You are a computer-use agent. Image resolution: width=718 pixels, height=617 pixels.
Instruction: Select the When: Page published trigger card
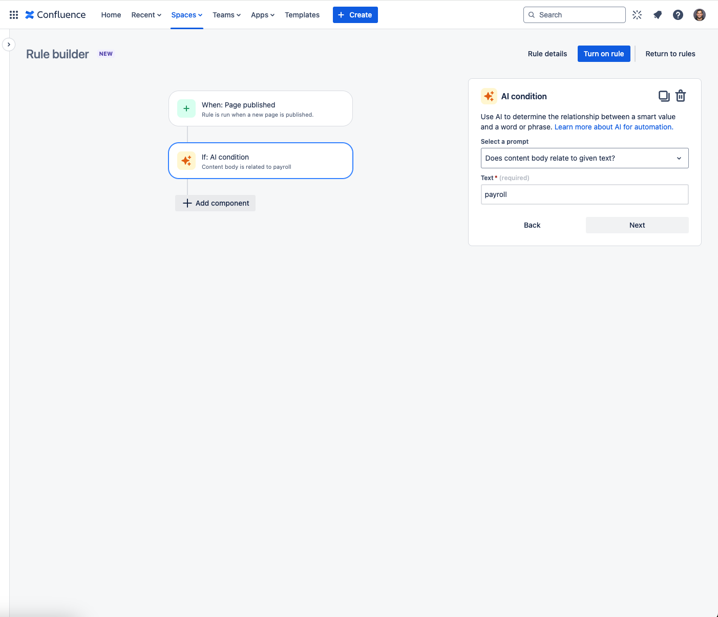(x=261, y=108)
